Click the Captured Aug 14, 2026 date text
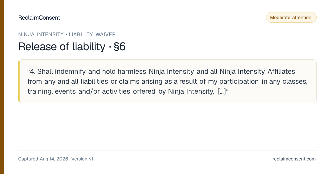The width and height of the screenshot is (331, 174). 43,159
